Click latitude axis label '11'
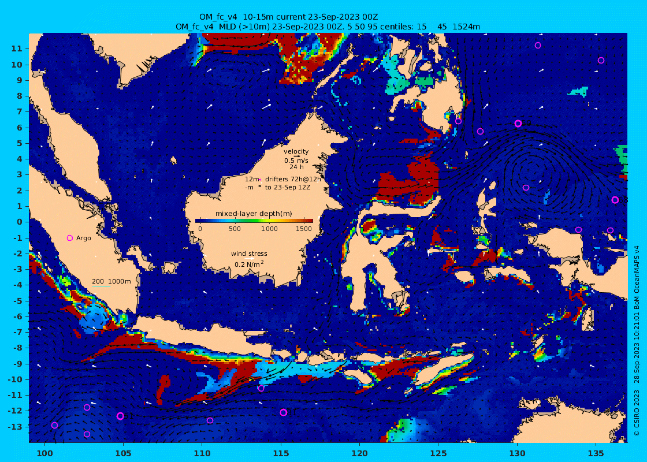 click(17, 49)
